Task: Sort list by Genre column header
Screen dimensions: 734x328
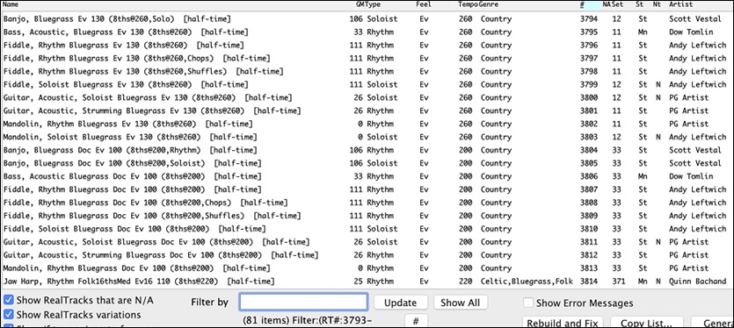Action: tap(488, 4)
